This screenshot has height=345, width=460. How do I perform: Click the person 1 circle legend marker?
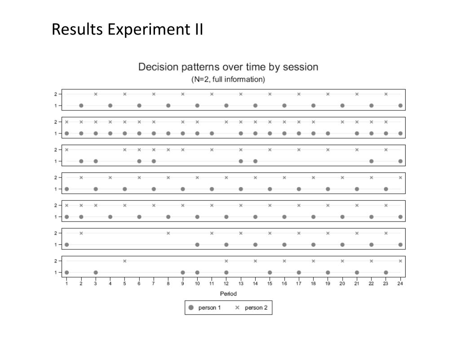coord(191,307)
